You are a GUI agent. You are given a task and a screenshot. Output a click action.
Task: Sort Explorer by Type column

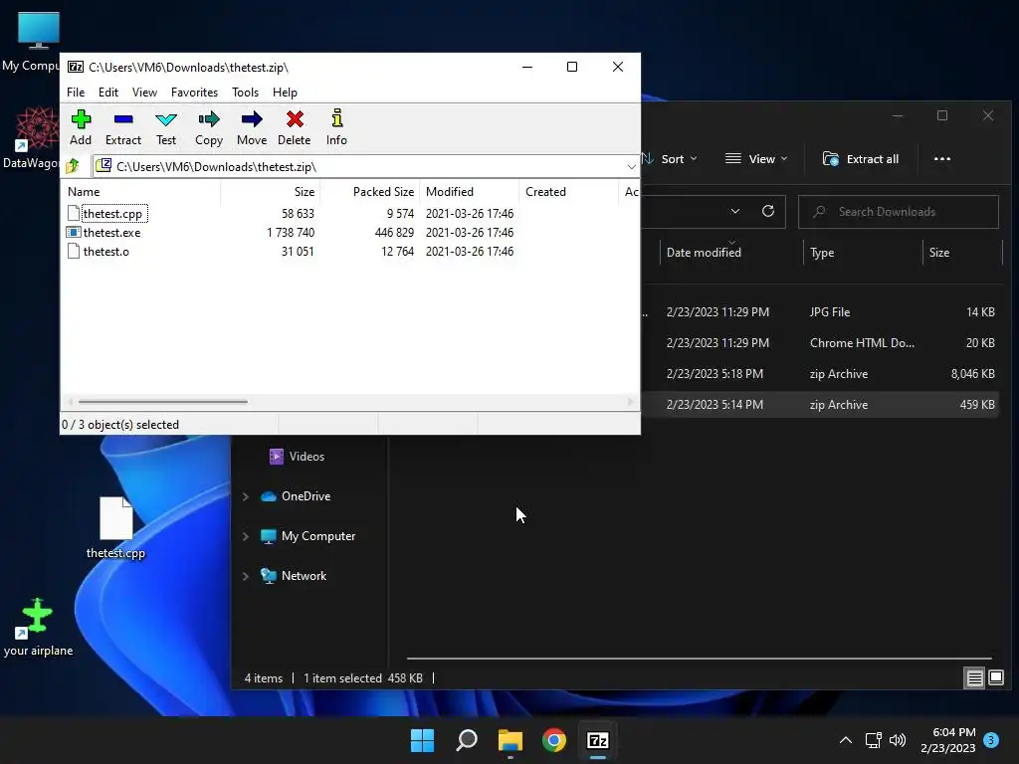(x=863, y=253)
